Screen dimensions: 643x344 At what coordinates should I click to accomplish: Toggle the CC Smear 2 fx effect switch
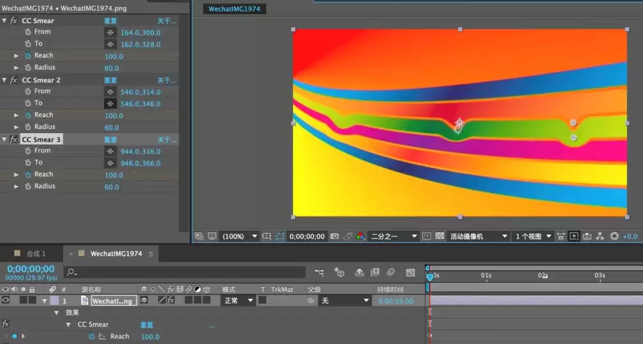click(13, 80)
